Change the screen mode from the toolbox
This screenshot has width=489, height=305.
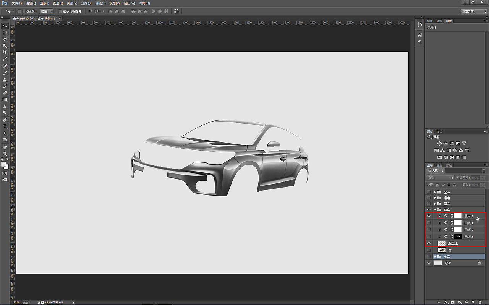[x=5, y=180]
